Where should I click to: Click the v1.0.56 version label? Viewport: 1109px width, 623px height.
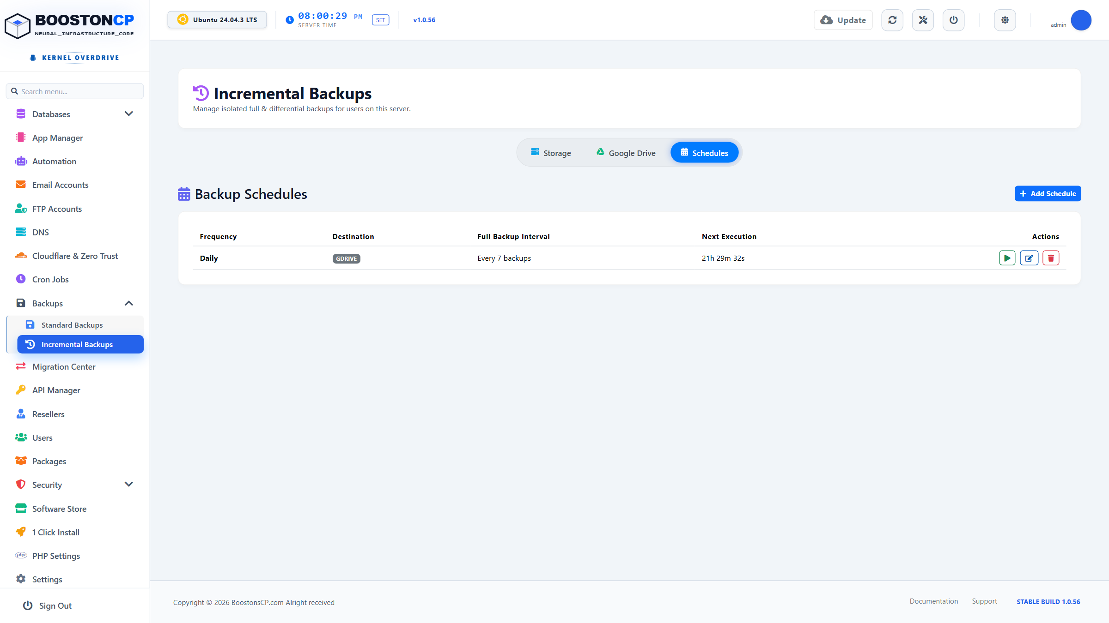click(424, 20)
